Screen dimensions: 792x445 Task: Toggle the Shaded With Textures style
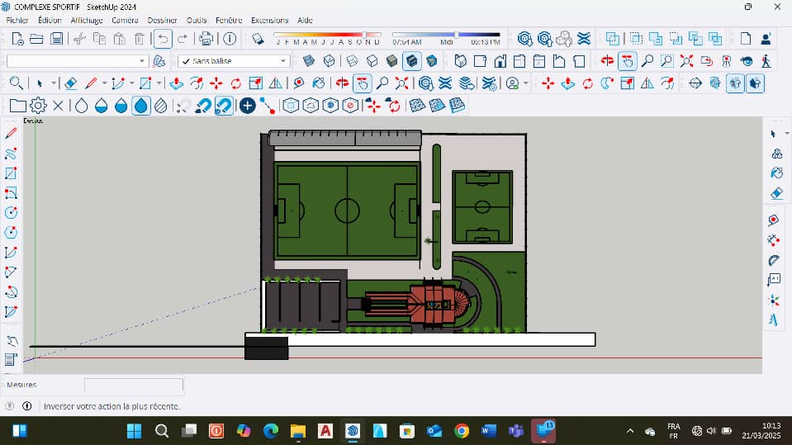pos(411,60)
